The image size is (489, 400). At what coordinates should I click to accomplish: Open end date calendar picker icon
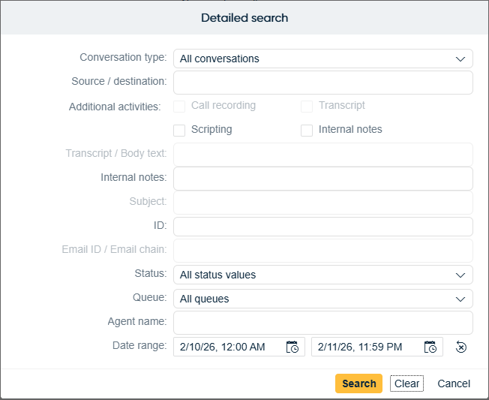[430, 347]
